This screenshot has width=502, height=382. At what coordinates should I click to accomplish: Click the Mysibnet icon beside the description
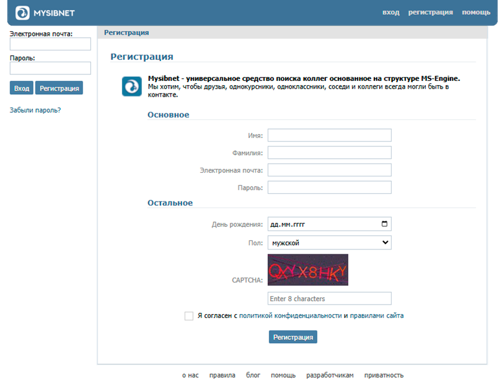pos(132,86)
